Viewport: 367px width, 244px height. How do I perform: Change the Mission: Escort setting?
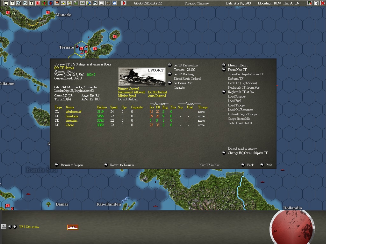click(238, 65)
